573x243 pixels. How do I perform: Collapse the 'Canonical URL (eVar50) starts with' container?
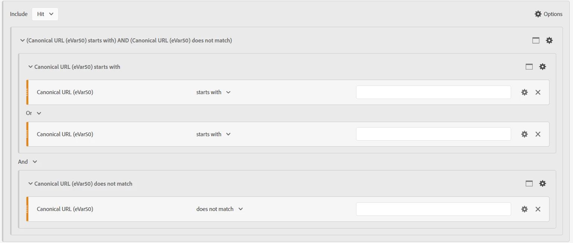point(31,67)
